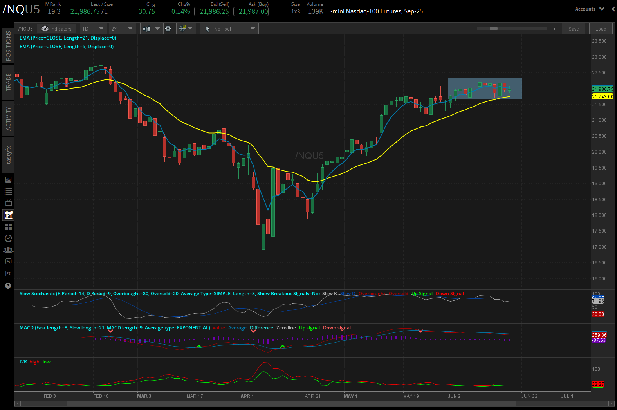Click the red 259.36 MACD value label
The height and width of the screenshot is (410, 617).
point(599,335)
